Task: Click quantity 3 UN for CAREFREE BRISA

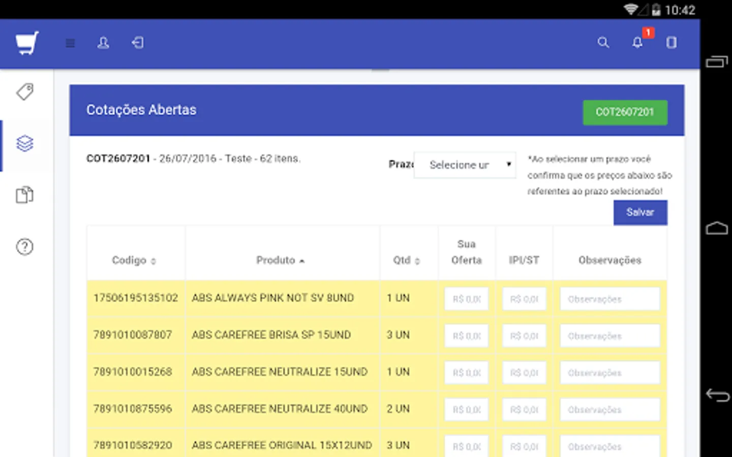Action: click(x=398, y=335)
